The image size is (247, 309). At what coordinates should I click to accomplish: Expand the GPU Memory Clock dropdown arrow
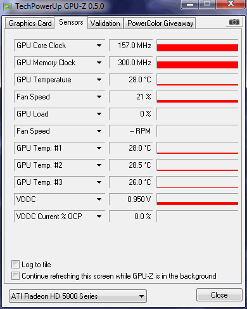(x=99, y=63)
